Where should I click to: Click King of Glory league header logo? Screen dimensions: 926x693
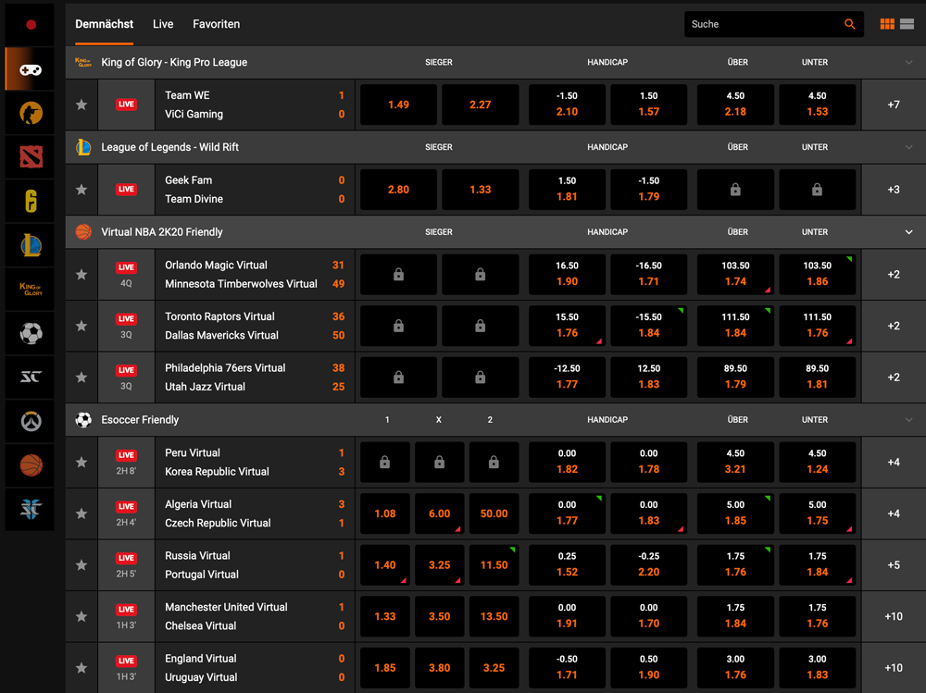83,62
